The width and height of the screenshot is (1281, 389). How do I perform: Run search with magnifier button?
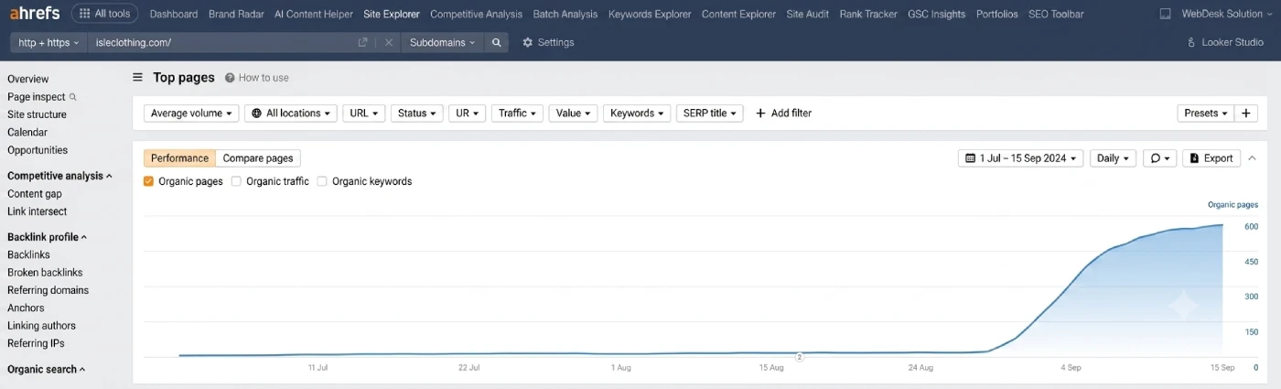tap(496, 42)
